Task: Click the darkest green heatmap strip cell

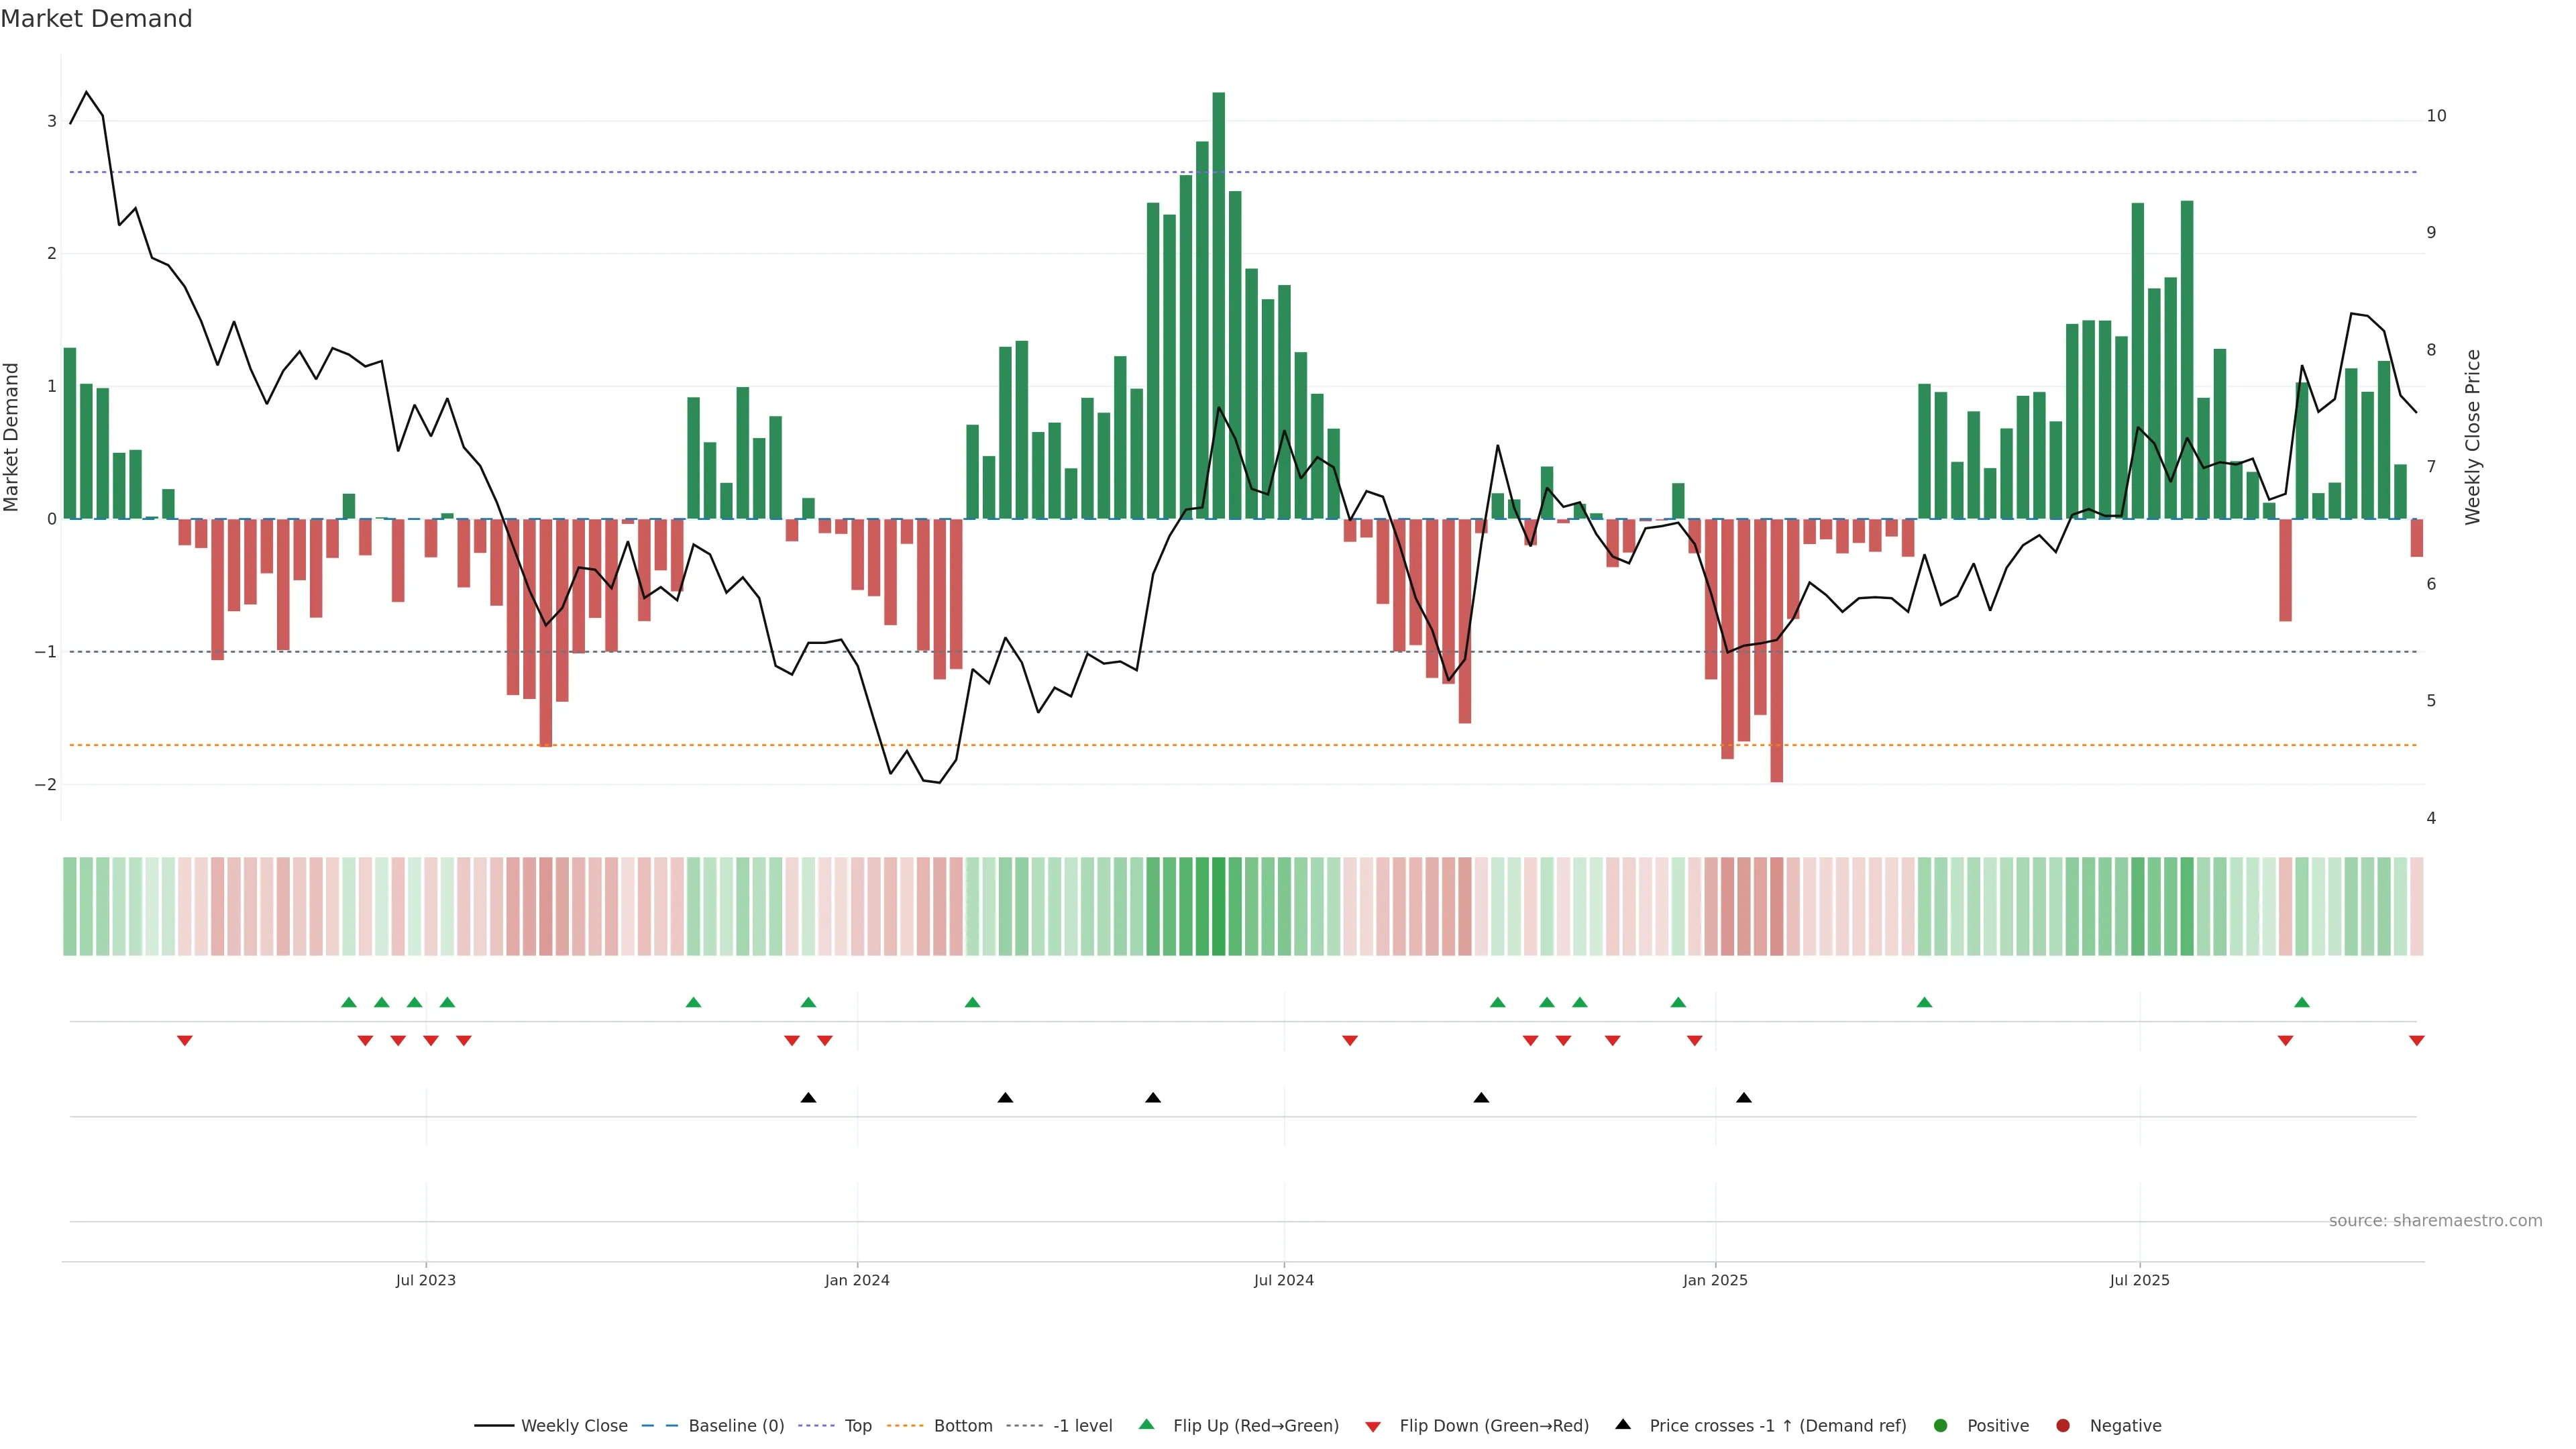Action: (1218, 906)
